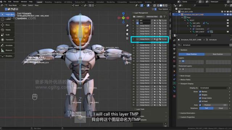Expand the Custom Properties section
This screenshot has width=232, height=130.
pyautogui.click(x=187, y=117)
